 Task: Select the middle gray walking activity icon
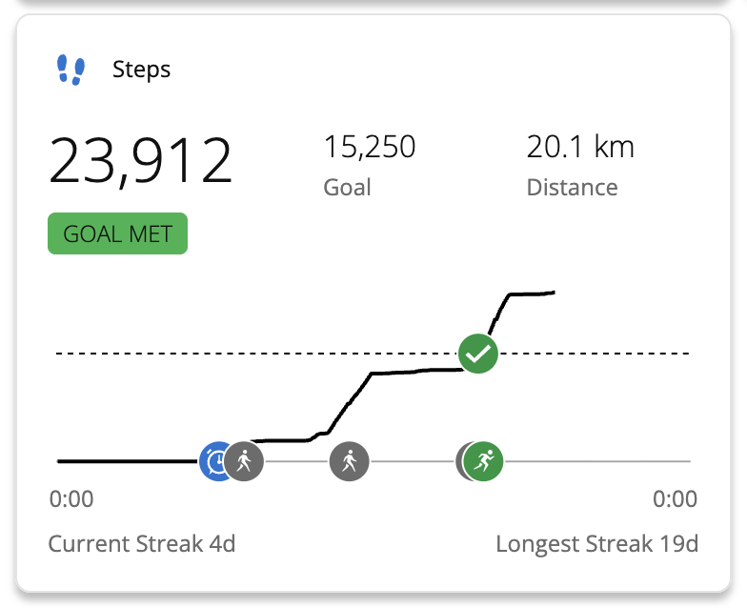click(x=349, y=461)
